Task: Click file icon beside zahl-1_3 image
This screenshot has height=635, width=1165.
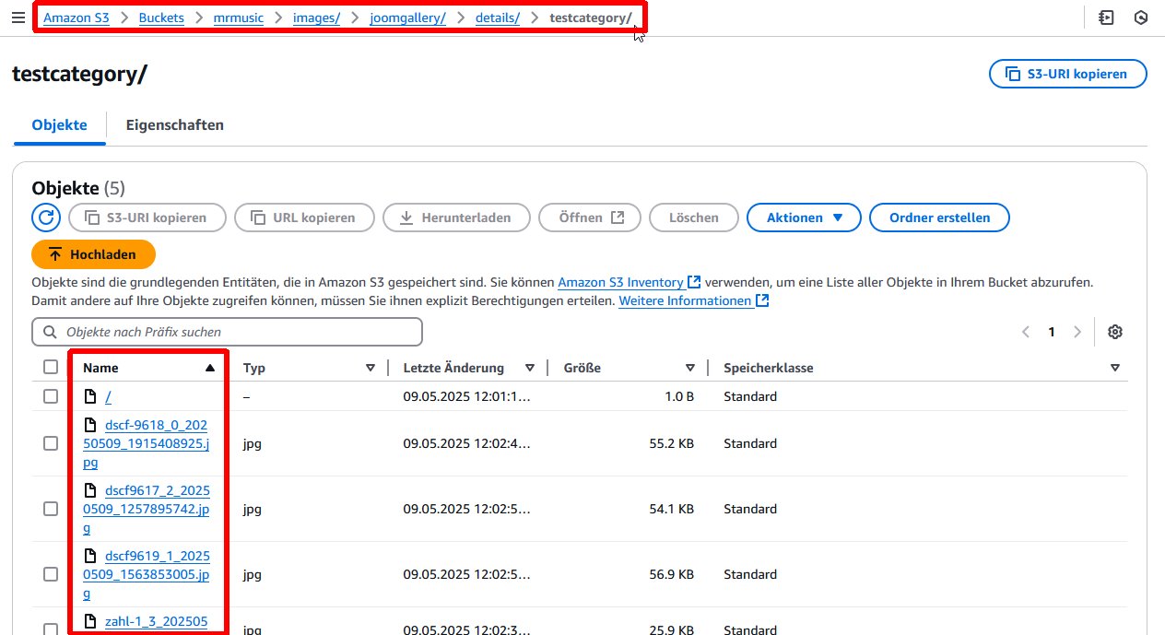Action: click(x=90, y=621)
